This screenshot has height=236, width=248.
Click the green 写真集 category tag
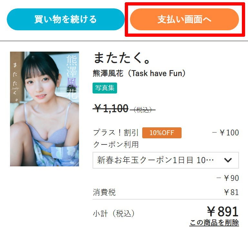105,88
